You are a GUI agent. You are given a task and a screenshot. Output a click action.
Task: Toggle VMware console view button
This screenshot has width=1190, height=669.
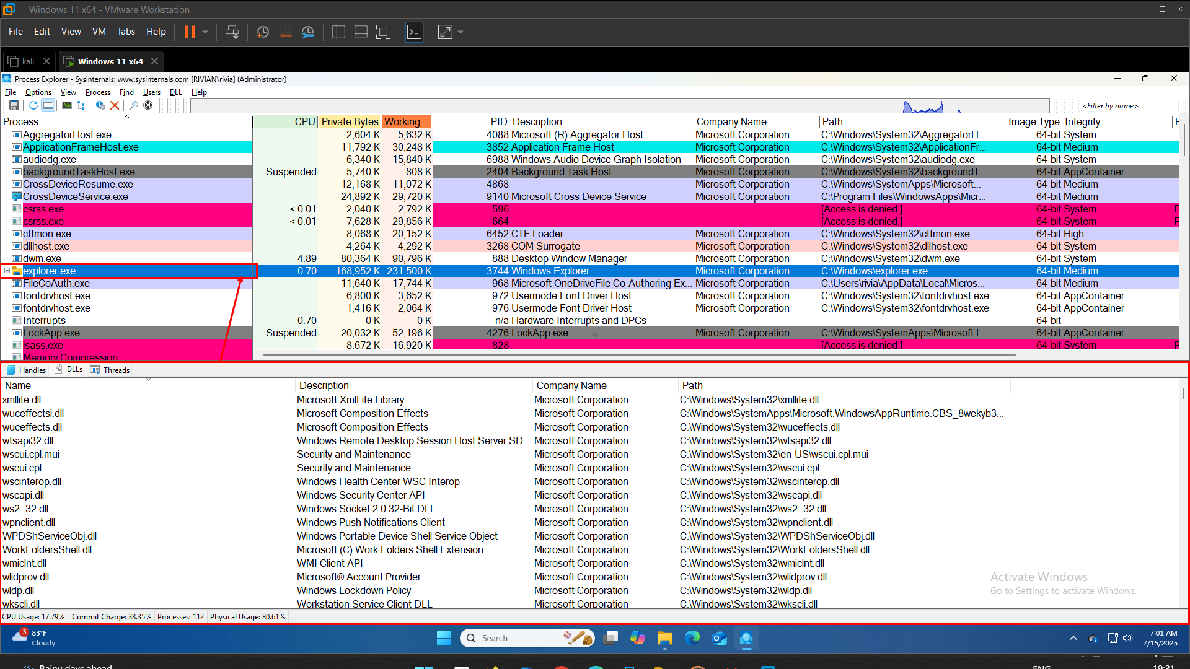414,32
